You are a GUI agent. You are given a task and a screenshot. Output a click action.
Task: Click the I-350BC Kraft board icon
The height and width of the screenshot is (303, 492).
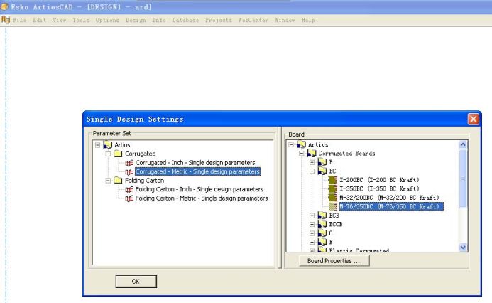tap(334, 188)
